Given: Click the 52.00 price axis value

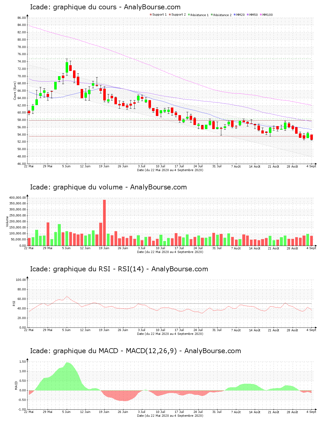Looking at the screenshot, I should click(x=22, y=142).
